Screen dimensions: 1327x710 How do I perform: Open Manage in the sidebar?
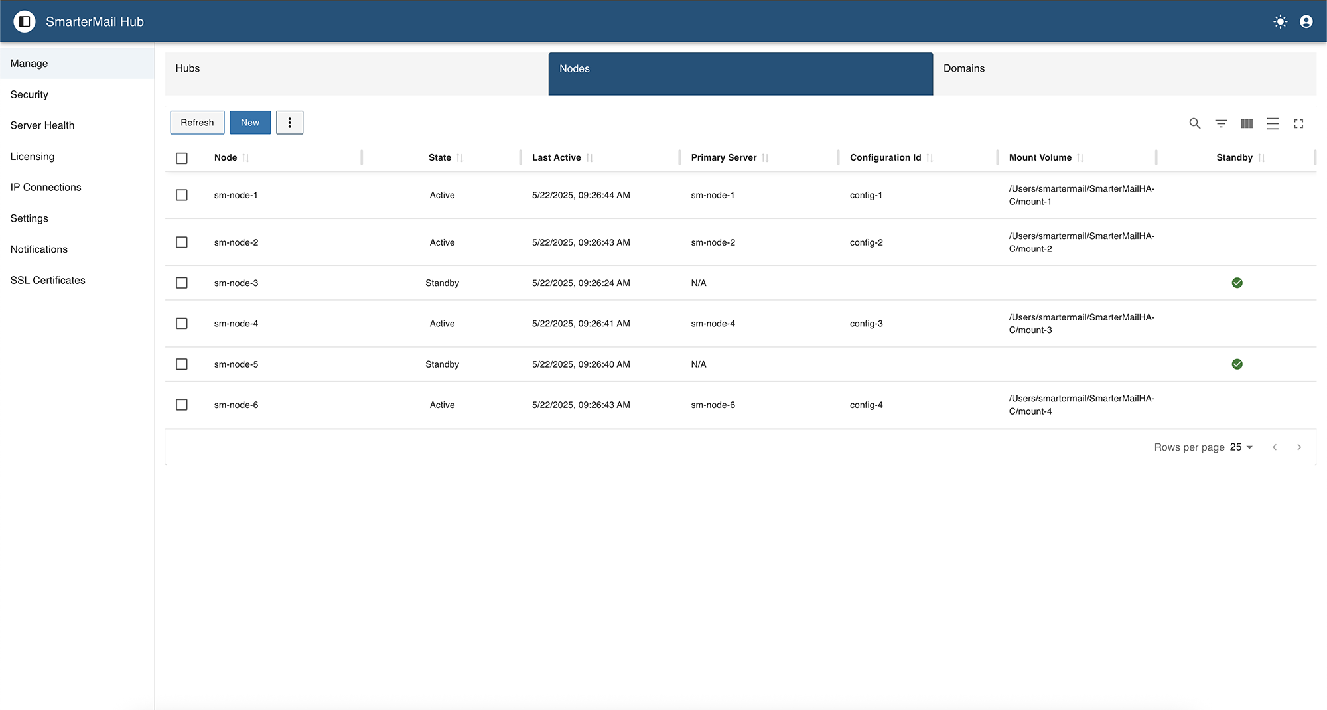coord(77,64)
